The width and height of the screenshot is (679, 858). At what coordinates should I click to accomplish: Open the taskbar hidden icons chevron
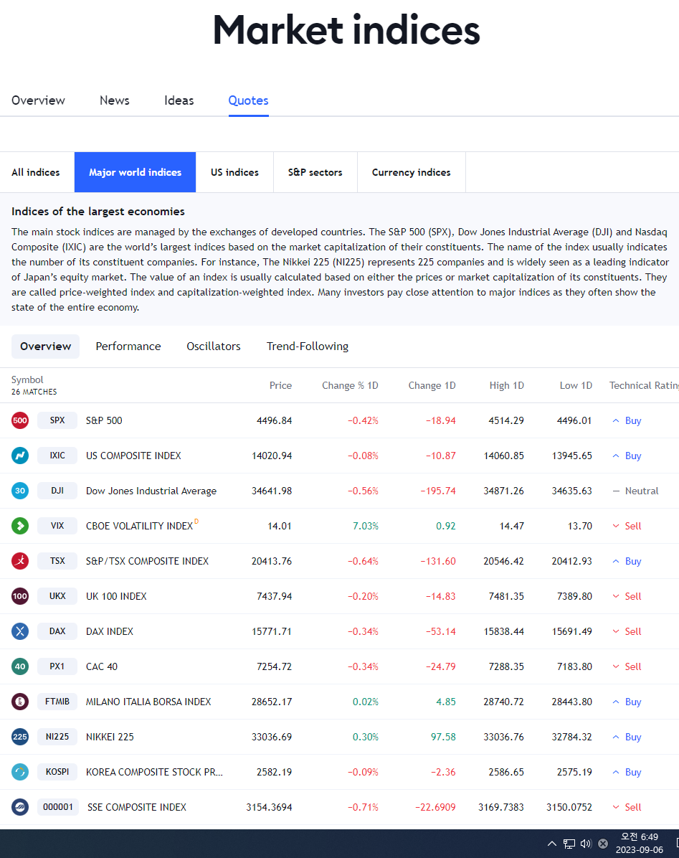(x=552, y=843)
